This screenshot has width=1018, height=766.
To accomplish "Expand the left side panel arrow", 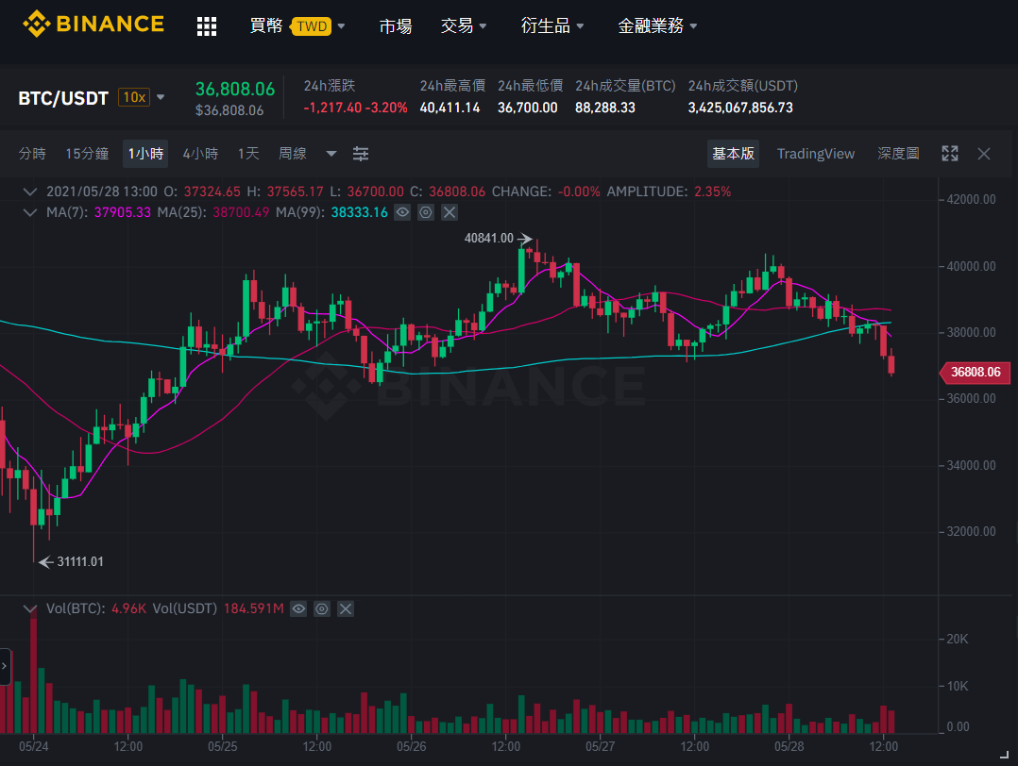I will point(5,666).
